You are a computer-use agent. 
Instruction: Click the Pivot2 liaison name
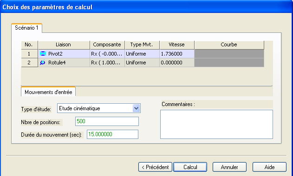(55, 54)
